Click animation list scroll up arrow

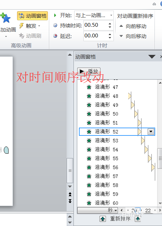coord(160,83)
